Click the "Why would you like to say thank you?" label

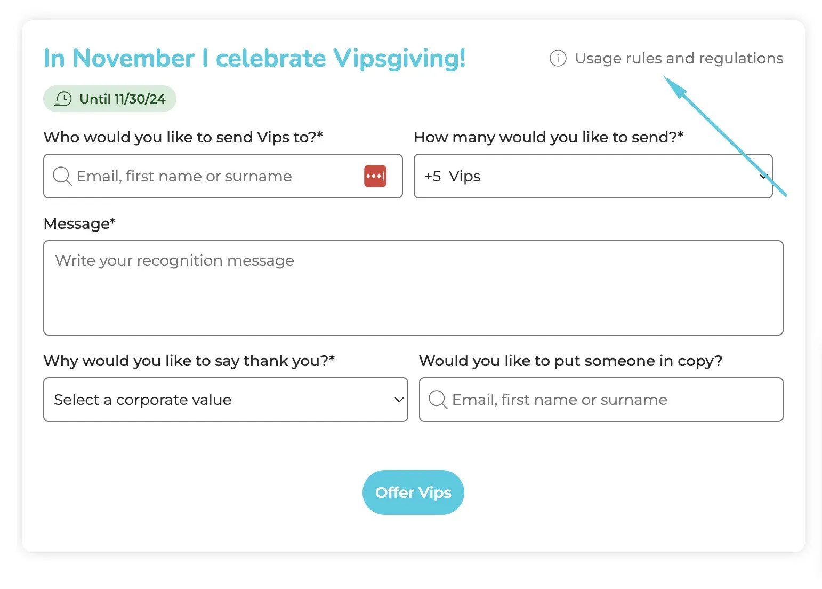pyautogui.click(x=189, y=361)
